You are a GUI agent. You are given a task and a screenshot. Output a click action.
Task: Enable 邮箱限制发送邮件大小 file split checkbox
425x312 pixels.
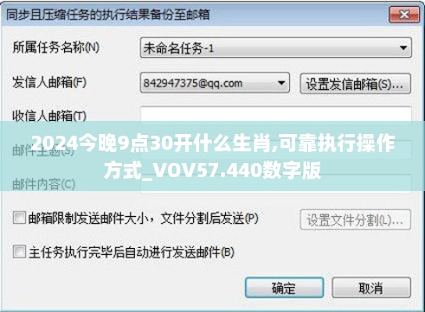[x=20, y=218]
